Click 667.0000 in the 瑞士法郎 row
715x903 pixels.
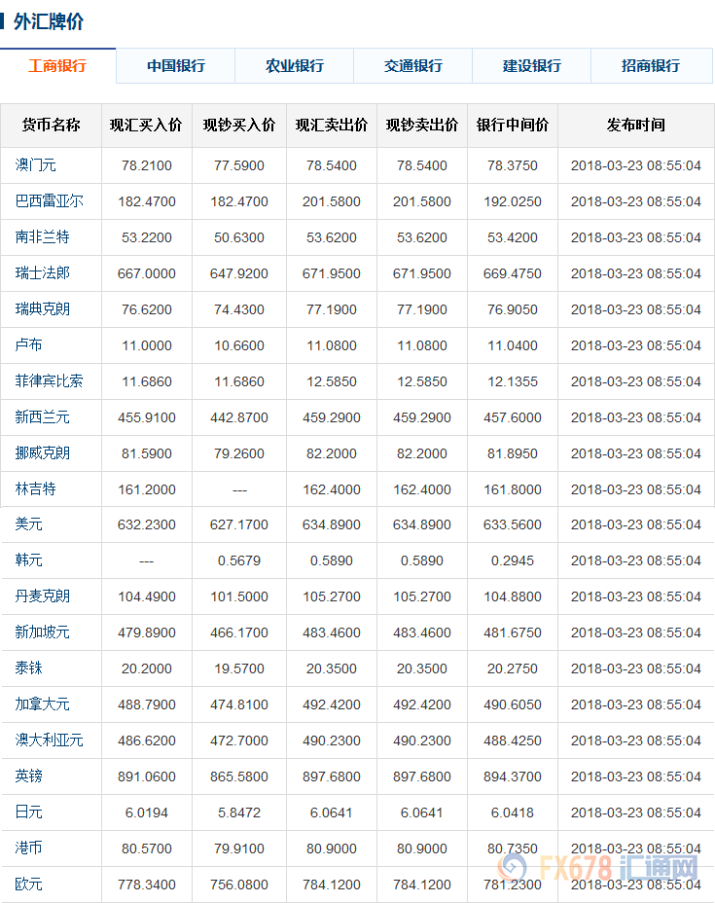click(x=147, y=274)
